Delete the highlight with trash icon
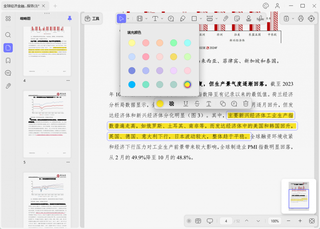 246,104
